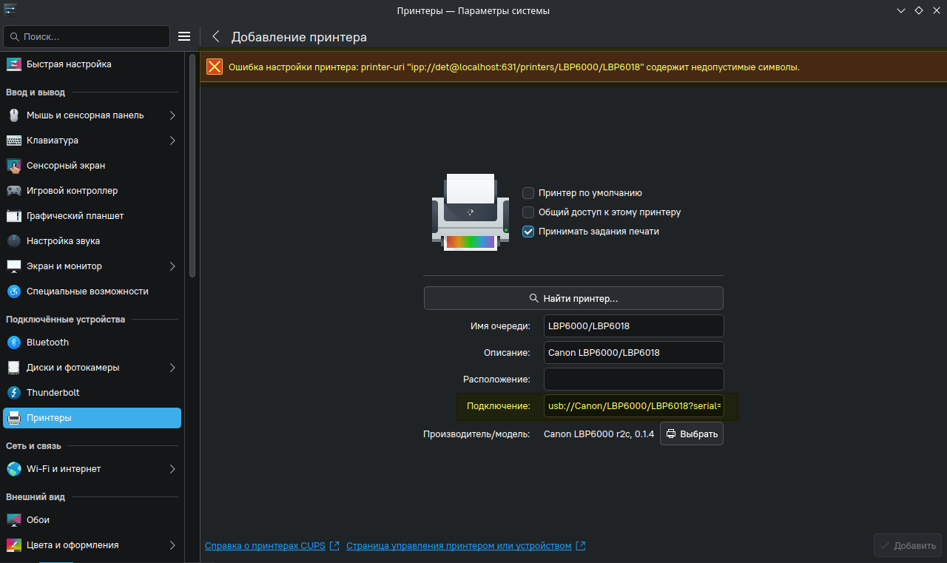The width and height of the screenshot is (947, 563).
Task: Click the Accessibility icon in sidebar
Action: [14, 291]
